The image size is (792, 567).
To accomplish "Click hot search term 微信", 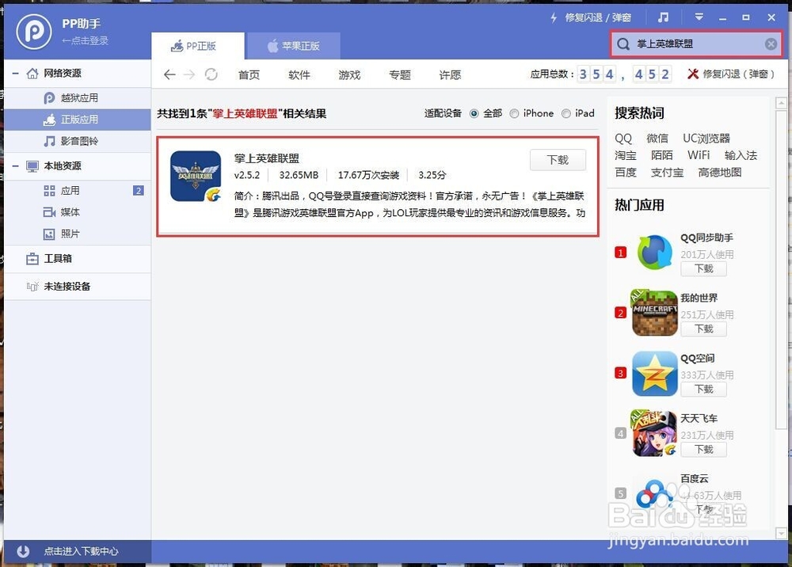I will 657,139.
